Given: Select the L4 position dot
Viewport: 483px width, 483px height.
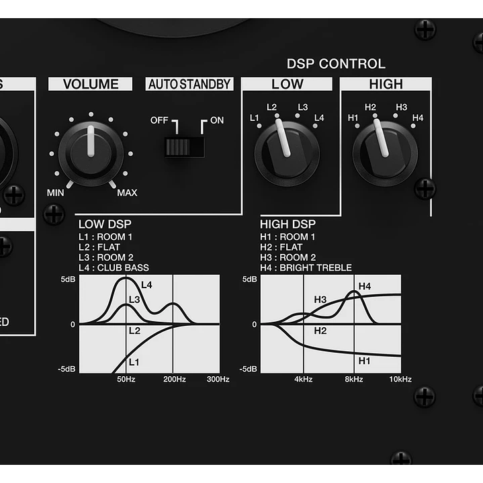Looking at the screenshot, I should click(315, 126).
